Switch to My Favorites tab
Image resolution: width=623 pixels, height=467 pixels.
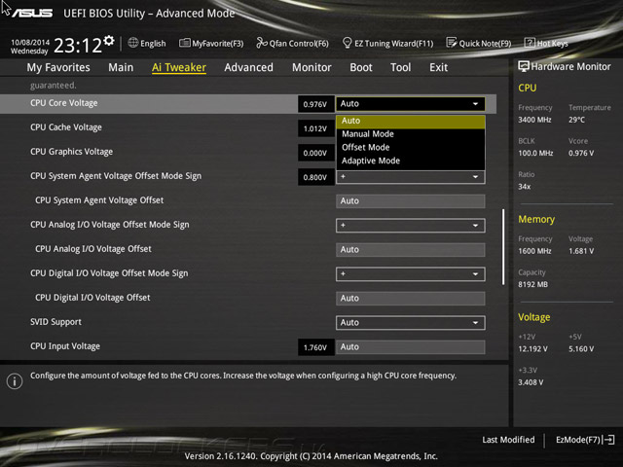(58, 67)
